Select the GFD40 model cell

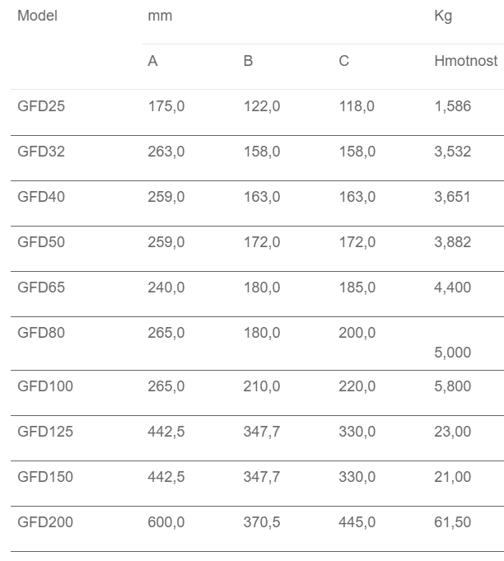(41, 197)
